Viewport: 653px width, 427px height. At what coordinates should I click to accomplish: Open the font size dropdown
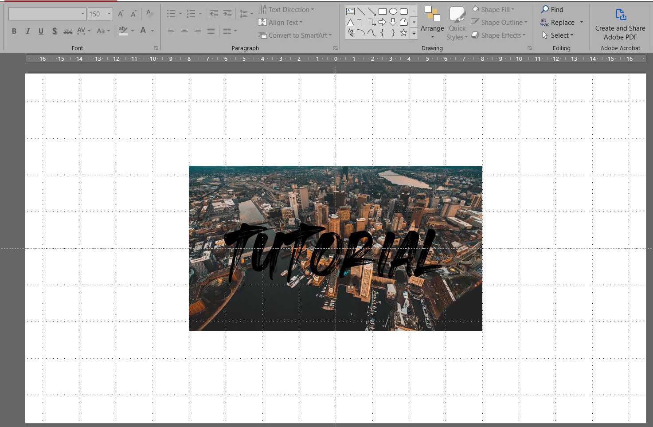108,14
